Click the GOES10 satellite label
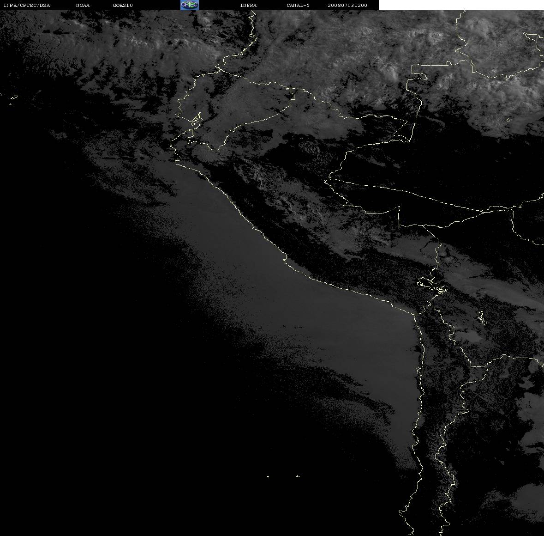Screen dimensions: 544x536 tap(123, 5)
